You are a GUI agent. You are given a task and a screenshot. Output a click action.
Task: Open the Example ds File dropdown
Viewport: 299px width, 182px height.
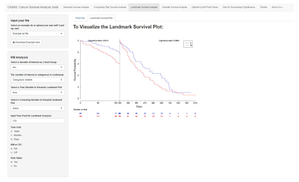click(x=38, y=34)
